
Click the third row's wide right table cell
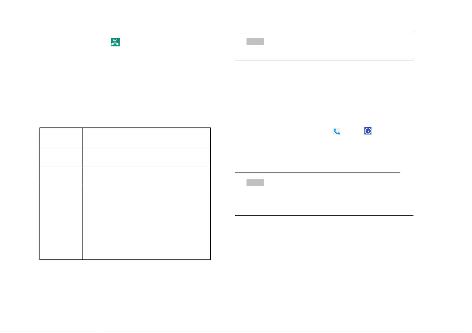click(x=147, y=176)
